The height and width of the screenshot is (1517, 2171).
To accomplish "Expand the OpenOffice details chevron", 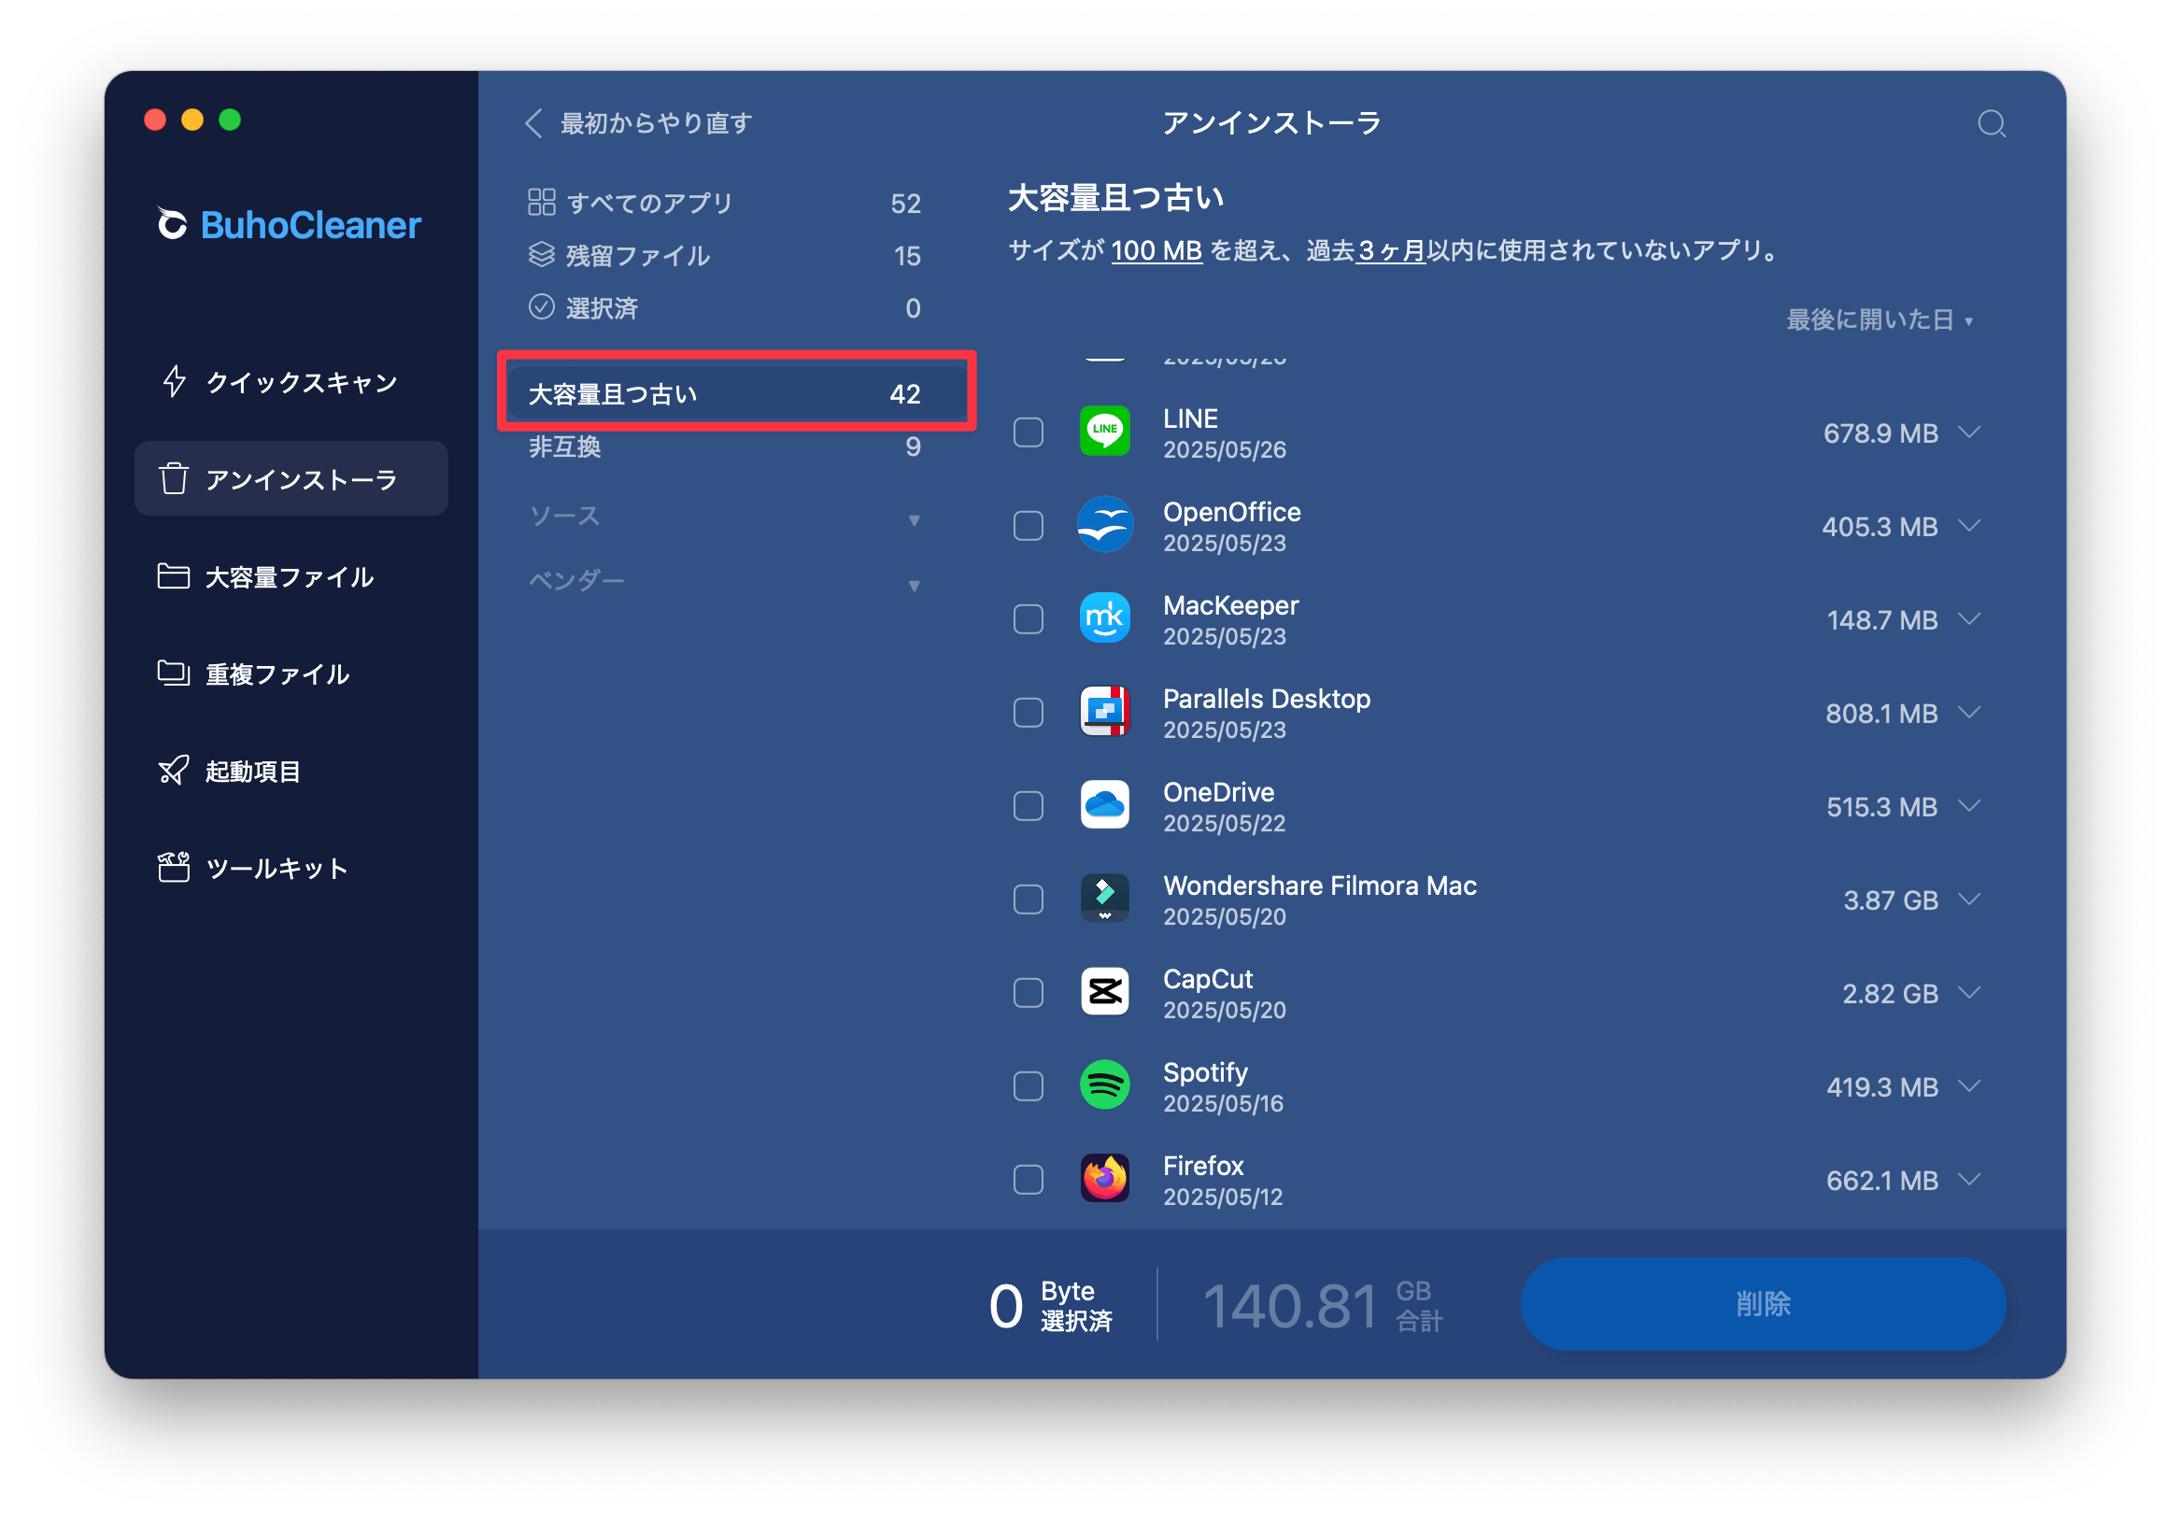I will (x=1968, y=526).
